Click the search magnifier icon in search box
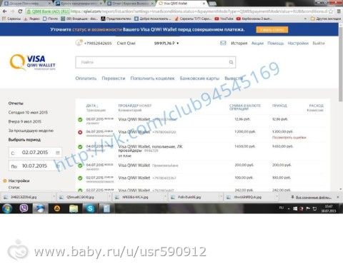This screenshot has height=269, width=343. 231,62
